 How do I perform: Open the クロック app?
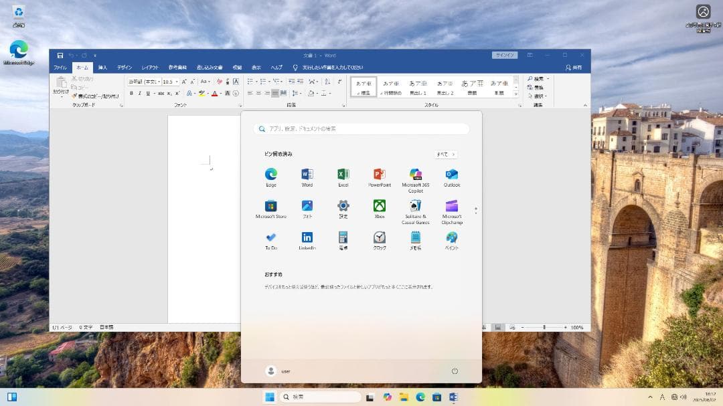point(380,237)
